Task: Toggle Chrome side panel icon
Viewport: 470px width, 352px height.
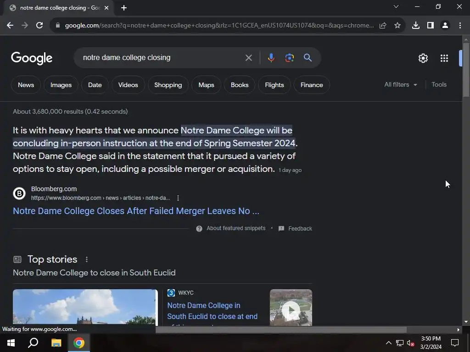Action: pos(431,26)
